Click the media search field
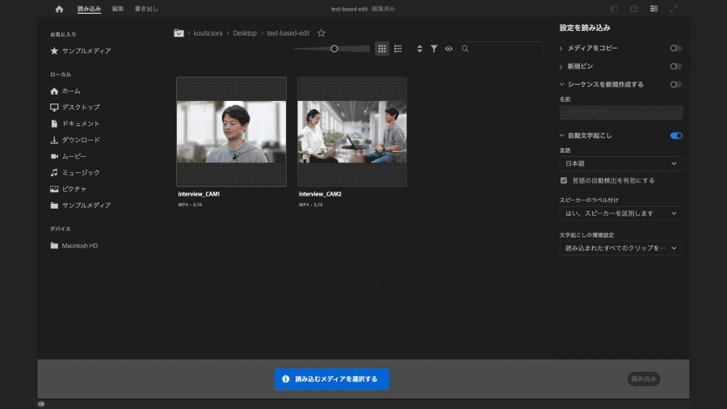727x409 pixels. pos(500,48)
